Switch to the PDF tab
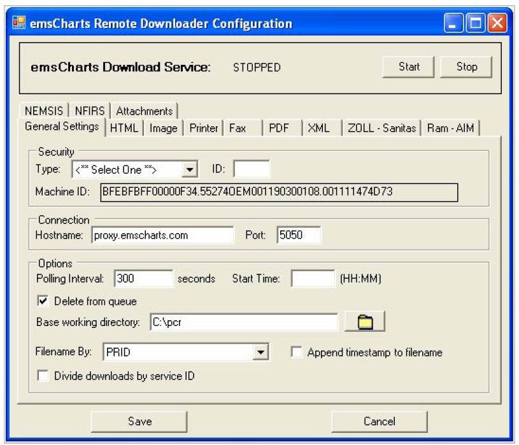Screen dimensions: 519x445 point(279,128)
